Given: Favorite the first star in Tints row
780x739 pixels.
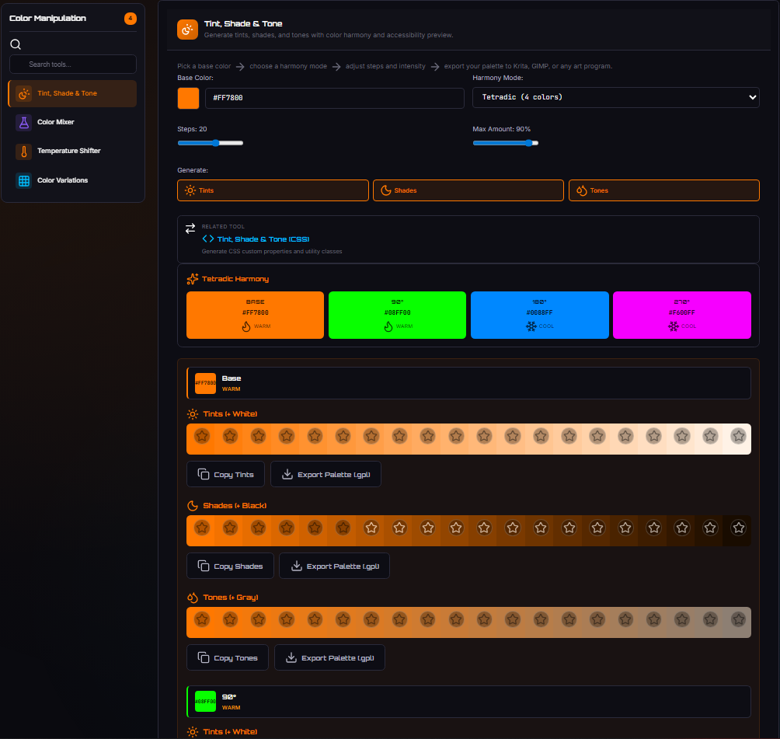Looking at the screenshot, I should click(x=202, y=436).
